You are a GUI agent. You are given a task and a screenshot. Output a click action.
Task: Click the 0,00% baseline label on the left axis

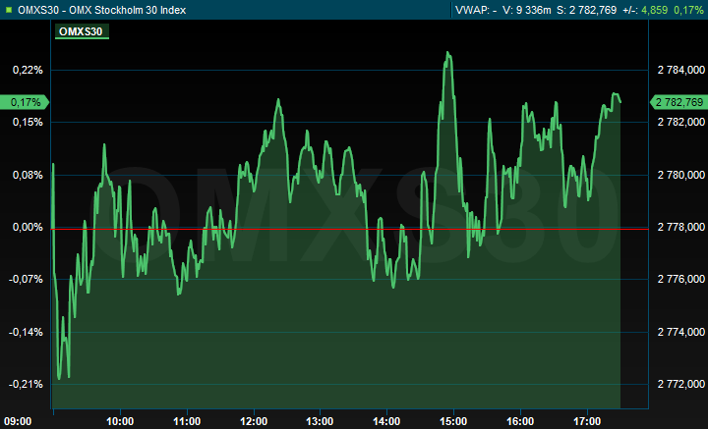(x=27, y=227)
